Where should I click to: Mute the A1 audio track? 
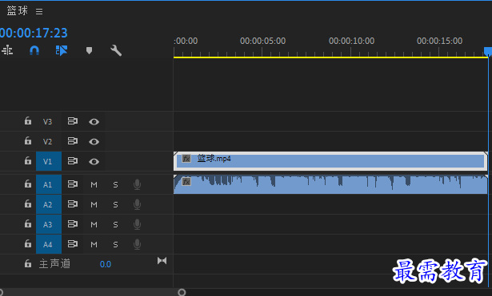(94, 185)
